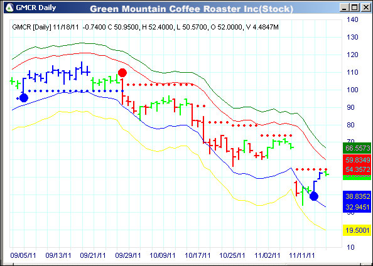
Task: Click the 11/02/11 date axis label
Action: pyautogui.click(x=268, y=255)
